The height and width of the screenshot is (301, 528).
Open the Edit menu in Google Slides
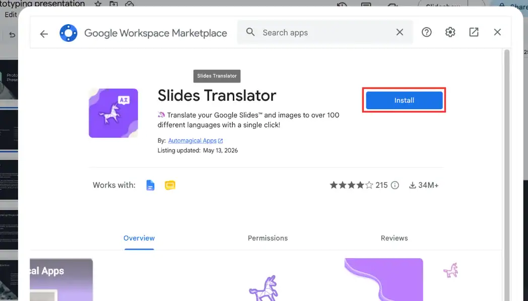(x=11, y=15)
